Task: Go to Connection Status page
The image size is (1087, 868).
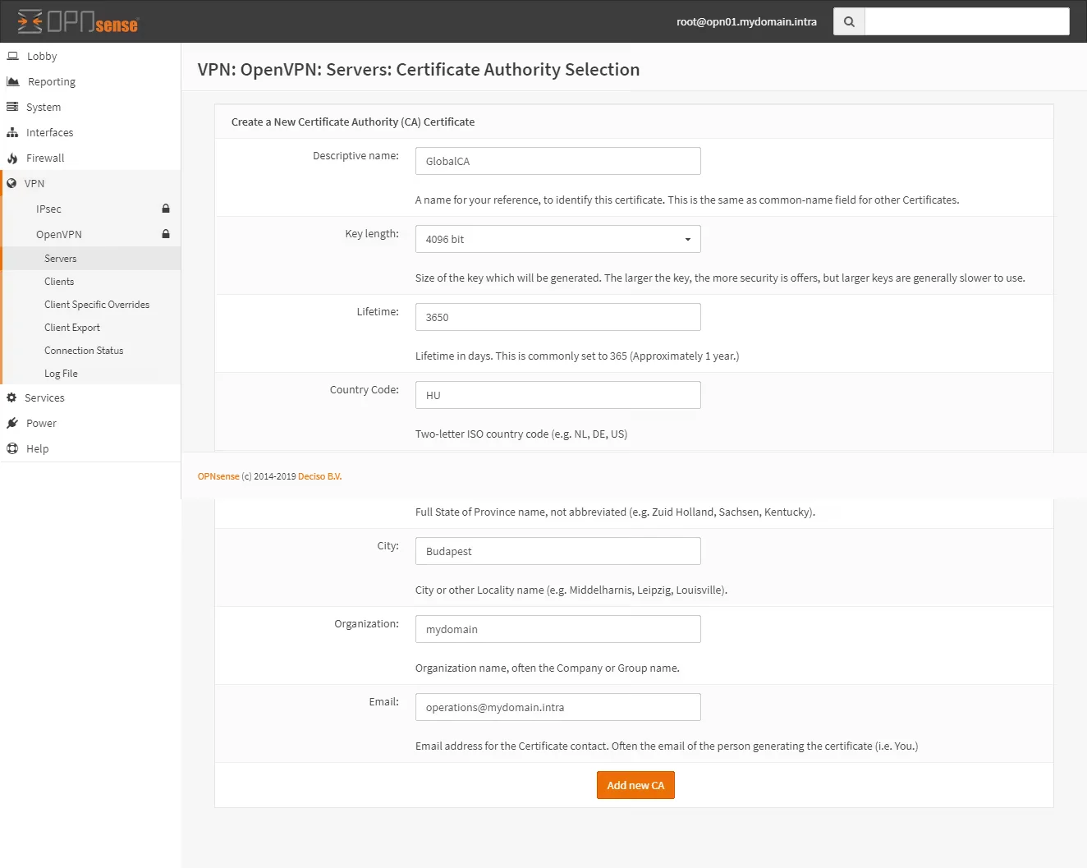Action: [x=84, y=350]
